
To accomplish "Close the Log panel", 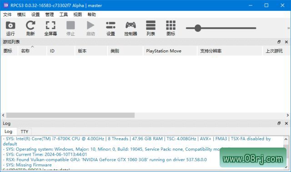I will click(x=286, y=123).
